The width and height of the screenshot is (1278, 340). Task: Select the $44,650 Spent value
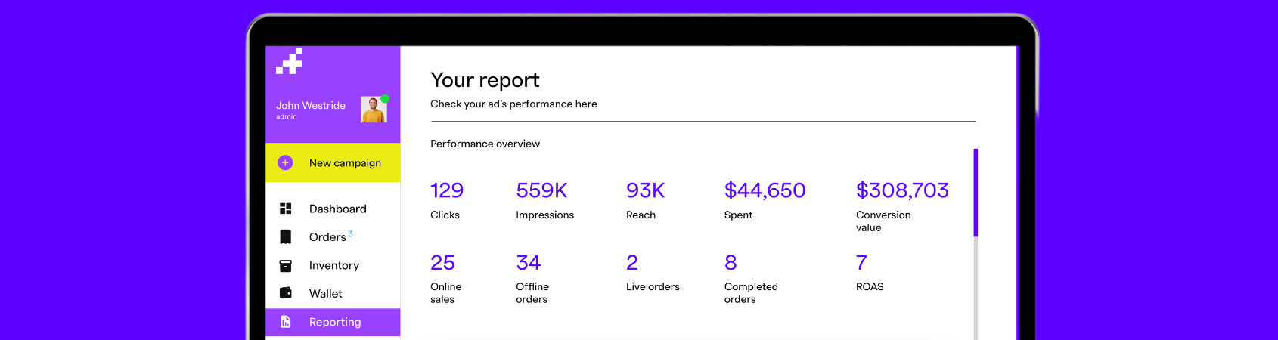coord(765,190)
